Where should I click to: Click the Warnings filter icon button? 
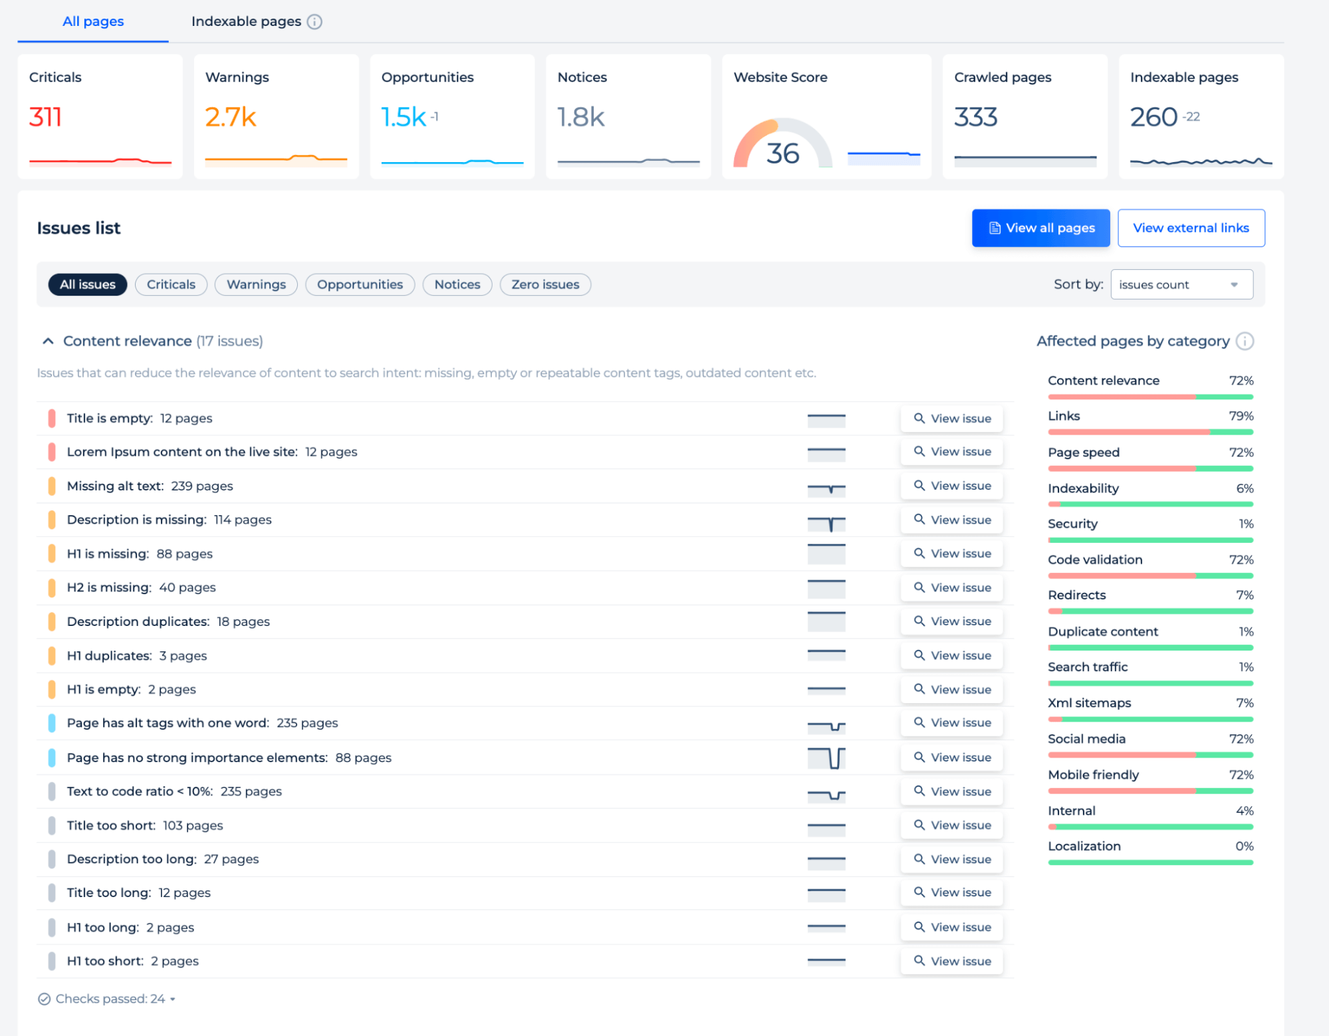(x=256, y=284)
